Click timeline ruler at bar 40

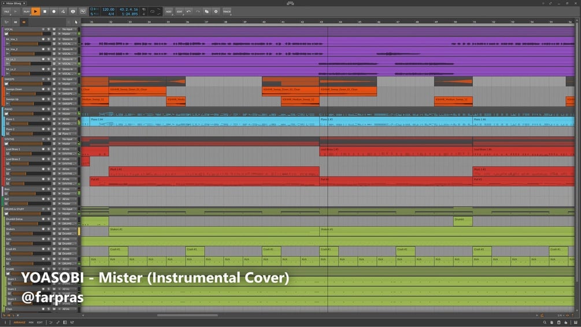click(x=264, y=22)
